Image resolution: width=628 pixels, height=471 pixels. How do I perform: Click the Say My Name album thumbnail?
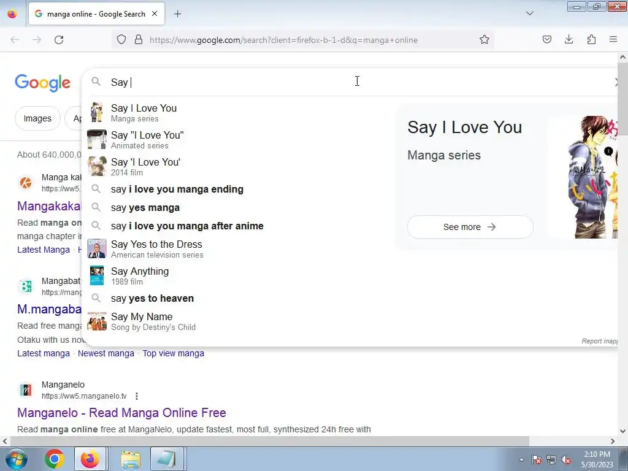pos(97,321)
